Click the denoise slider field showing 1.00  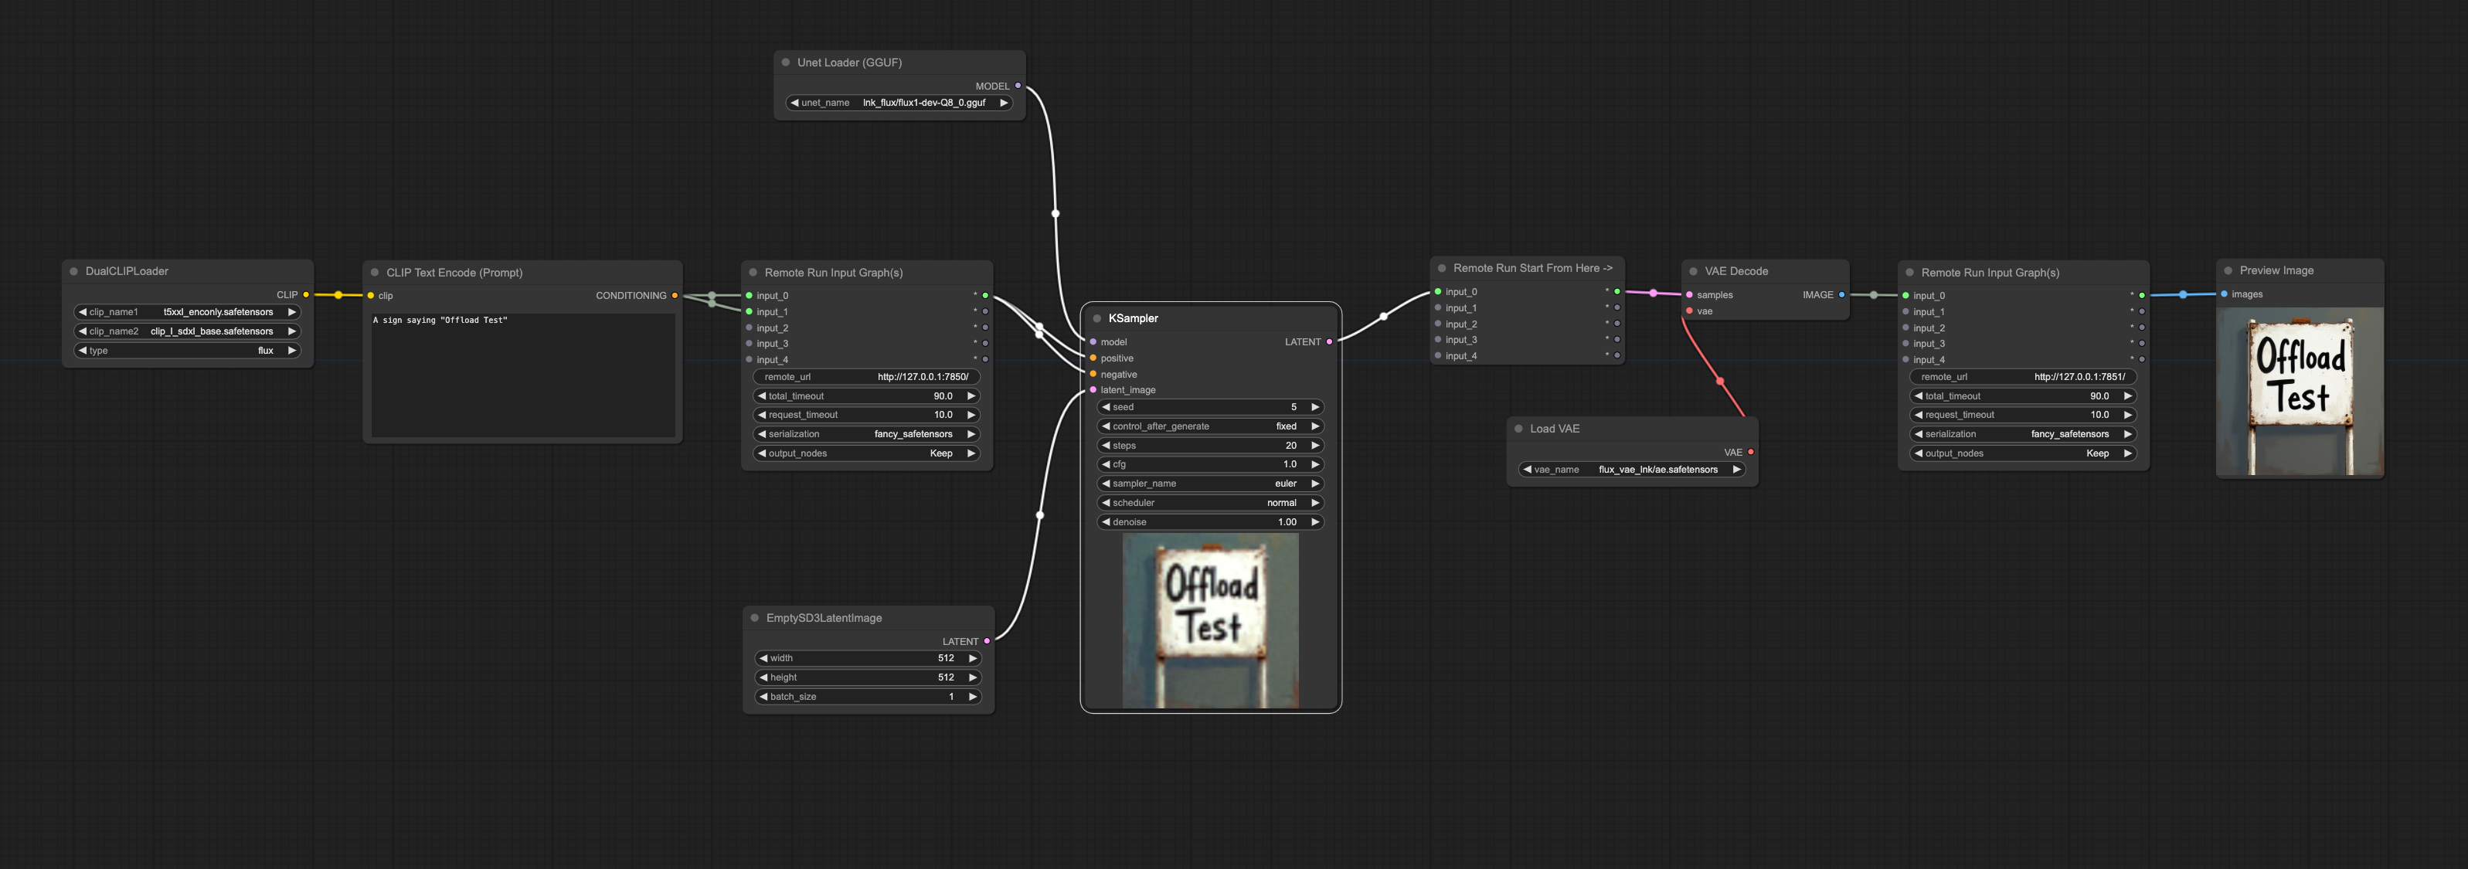pyautogui.click(x=1211, y=521)
